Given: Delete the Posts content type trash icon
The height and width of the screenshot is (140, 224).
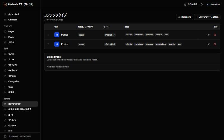Looking at the screenshot, I should tap(215, 44).
